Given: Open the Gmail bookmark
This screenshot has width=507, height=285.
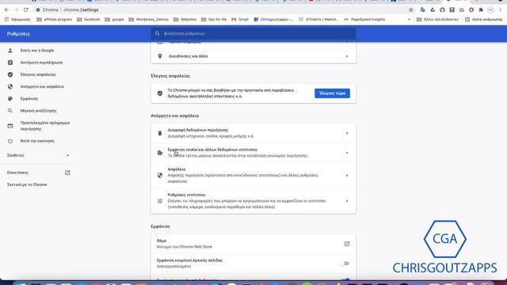Looking at the screenshot, I should pos(239,19).
